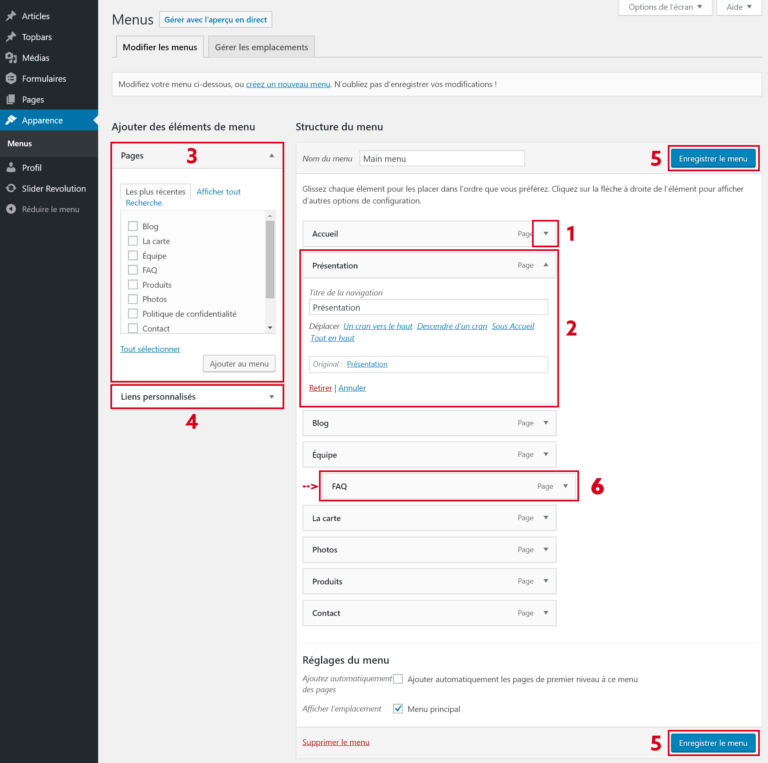Select the Afficher tout tab
Viewport: 768px width, 763px height.
point(218,192)
